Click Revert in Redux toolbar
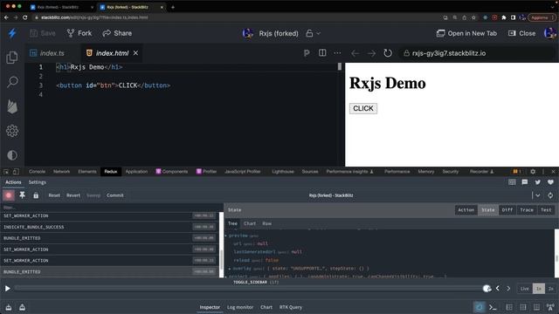Image resolution: width=559 pixels, height=314 pixels. 73,195
